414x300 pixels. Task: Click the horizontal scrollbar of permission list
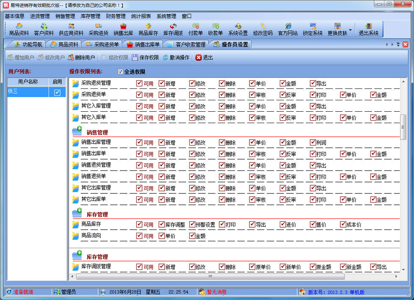pyautogui.click(x=210, y=276)
